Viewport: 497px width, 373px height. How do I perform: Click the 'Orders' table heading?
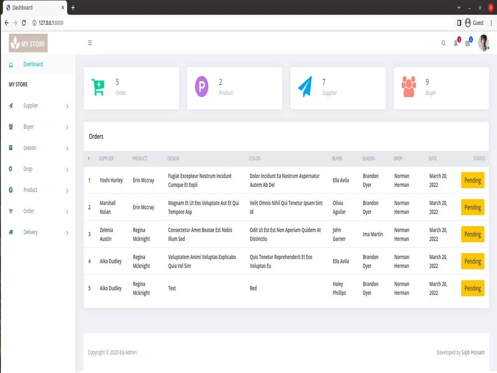96,136
